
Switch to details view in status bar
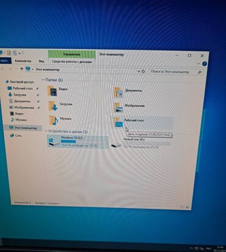point(182,207)
